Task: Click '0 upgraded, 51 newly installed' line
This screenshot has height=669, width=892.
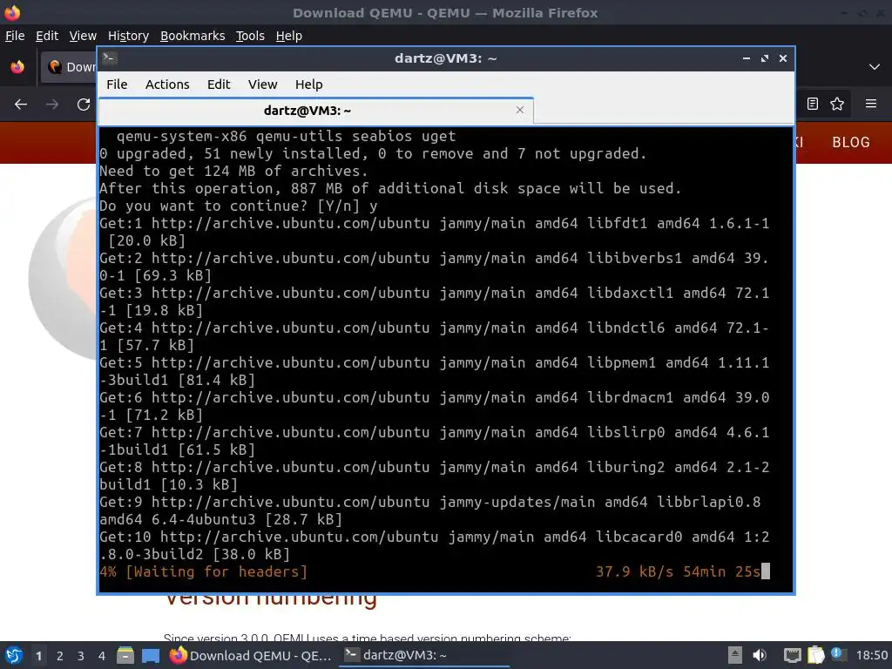Action: point(373,153)
